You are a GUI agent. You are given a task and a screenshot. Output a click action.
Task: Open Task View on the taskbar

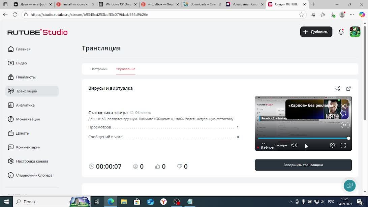click(x=97, y=202)
